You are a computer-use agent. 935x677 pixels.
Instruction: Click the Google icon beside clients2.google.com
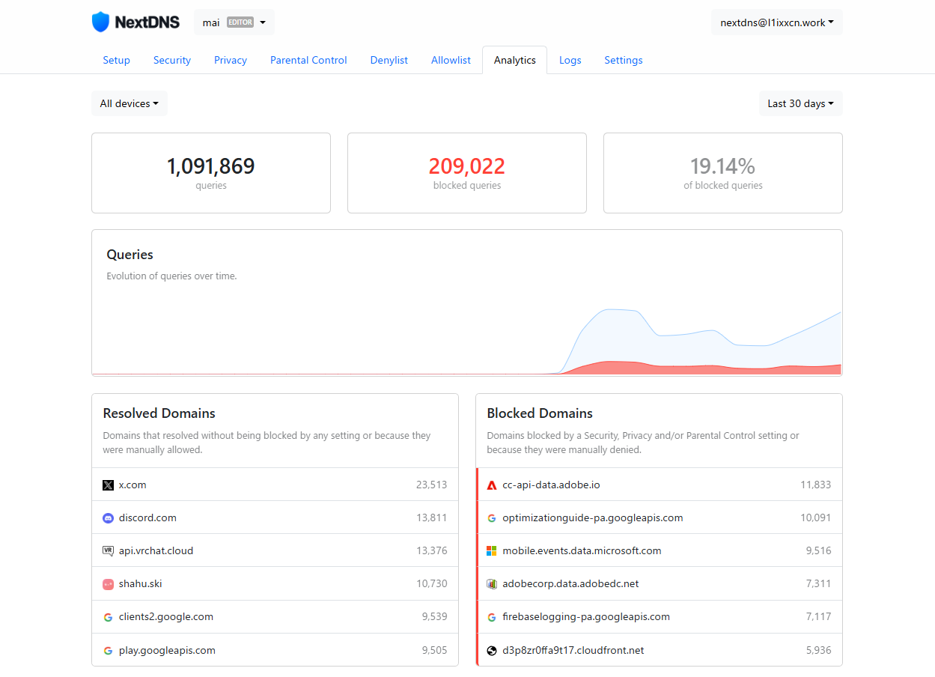tap(108, 617)
